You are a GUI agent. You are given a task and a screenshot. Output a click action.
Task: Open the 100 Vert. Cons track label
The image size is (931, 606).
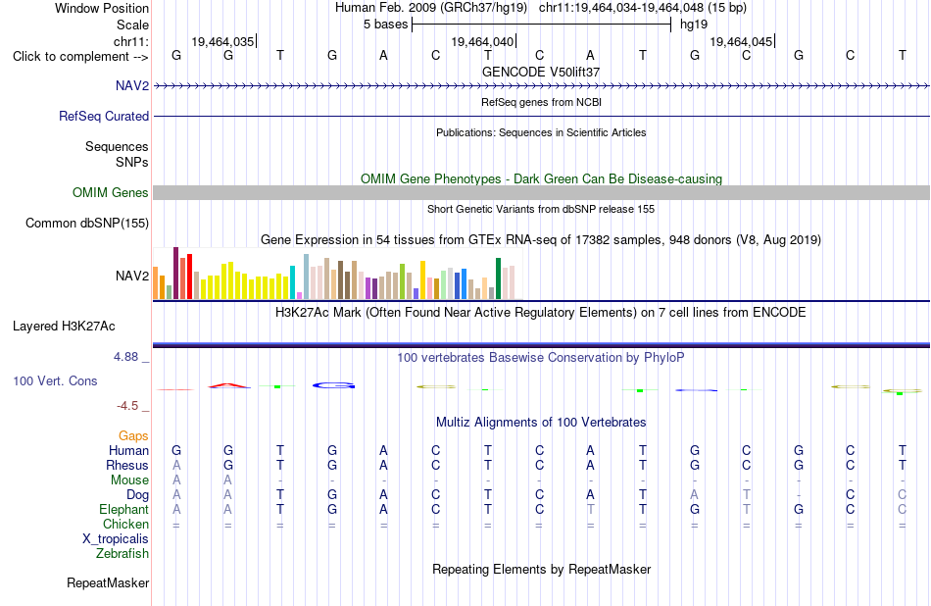(x=55, y=380)
